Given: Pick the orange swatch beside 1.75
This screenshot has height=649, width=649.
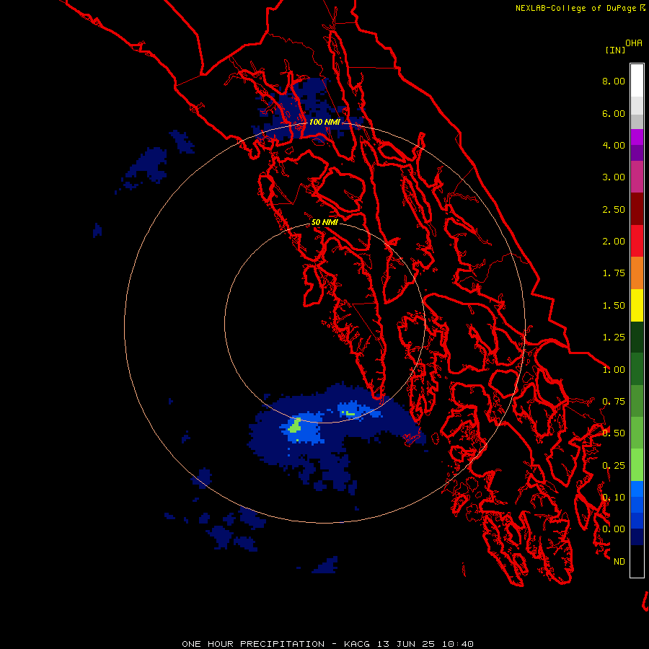Looking at the screenshot, I should tap(637, 273).
